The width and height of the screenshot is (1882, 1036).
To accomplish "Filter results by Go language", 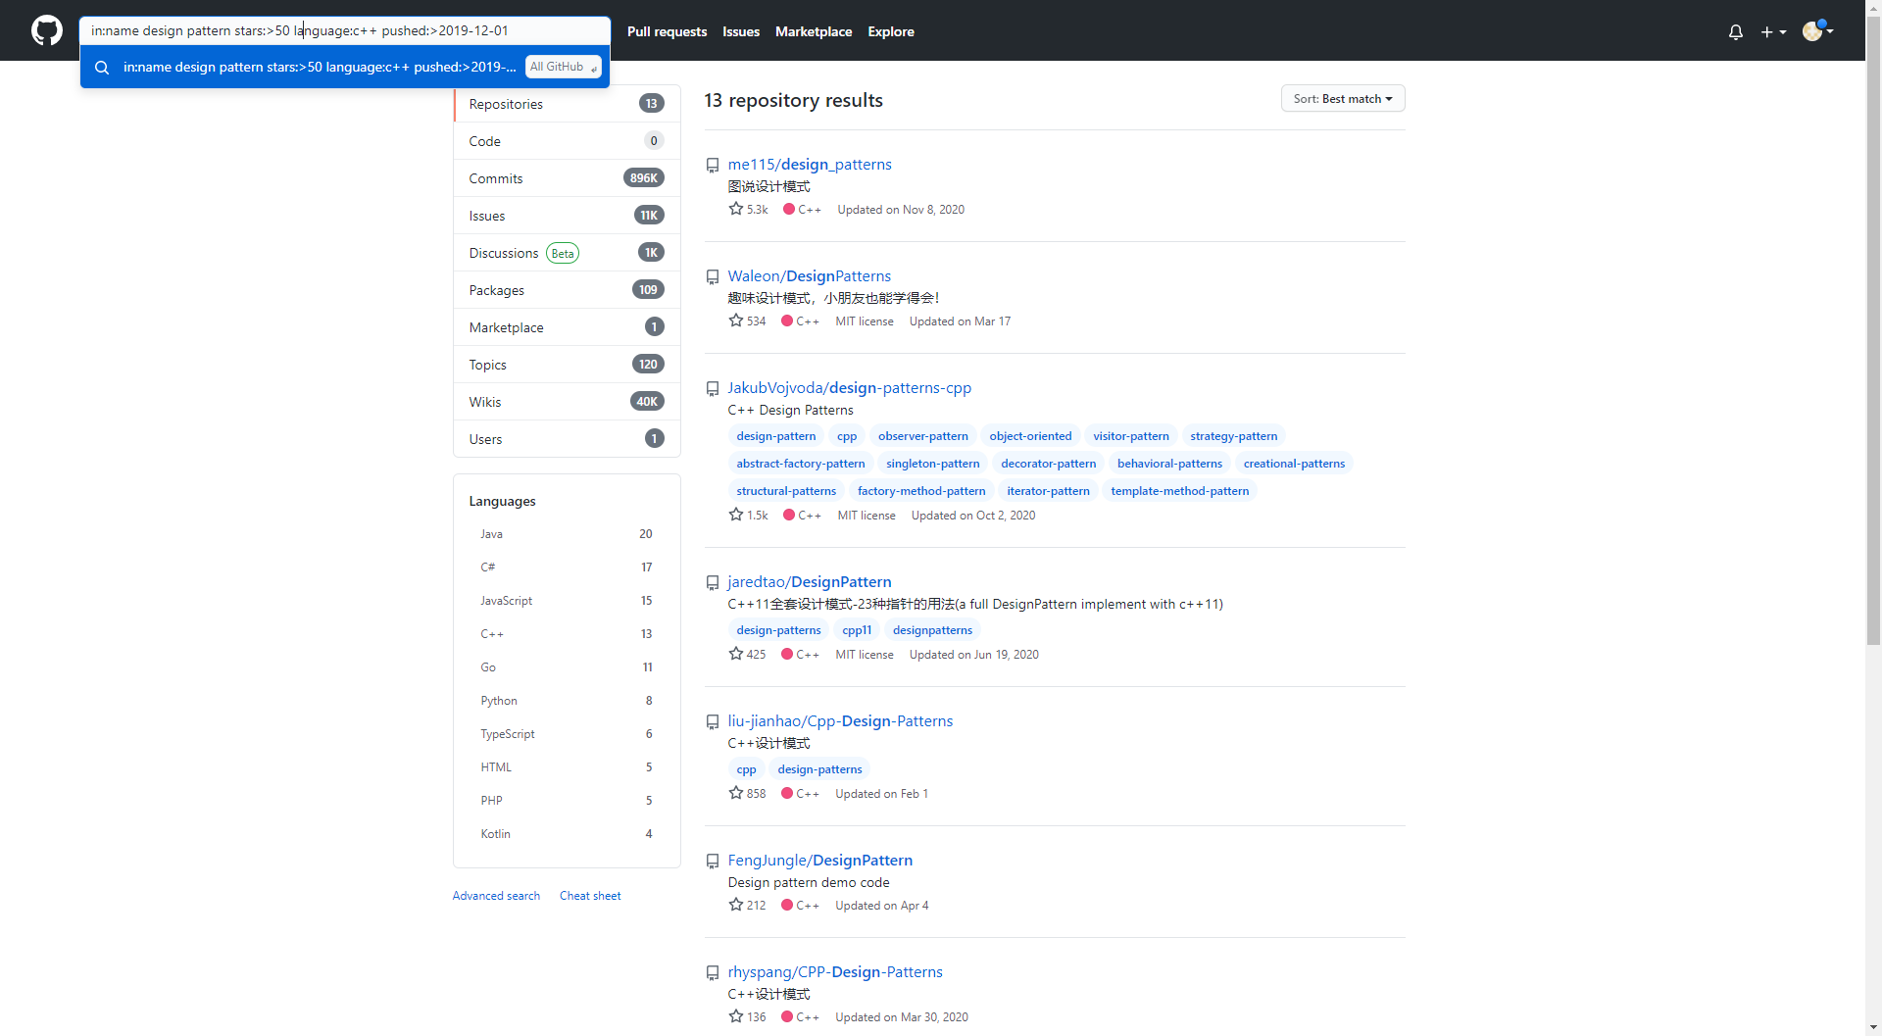I will tap(567, 667).
